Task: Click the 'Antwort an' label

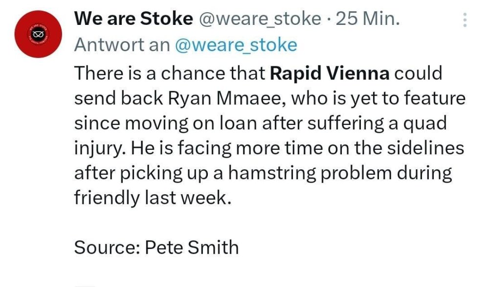Action: [122, 45]
